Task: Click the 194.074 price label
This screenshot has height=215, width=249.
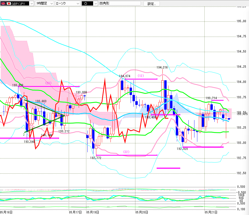Action: pos(124,76)
